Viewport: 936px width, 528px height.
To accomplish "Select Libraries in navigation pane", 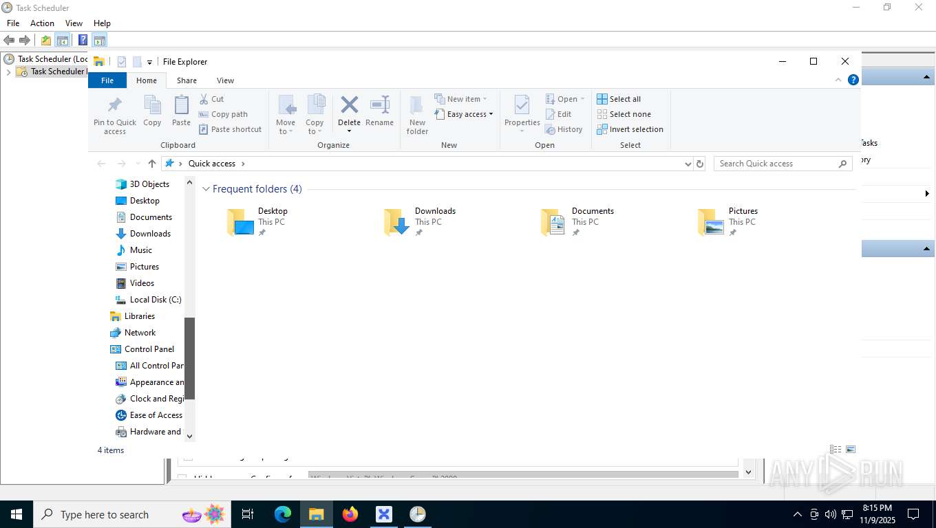I will coord(132,316).
